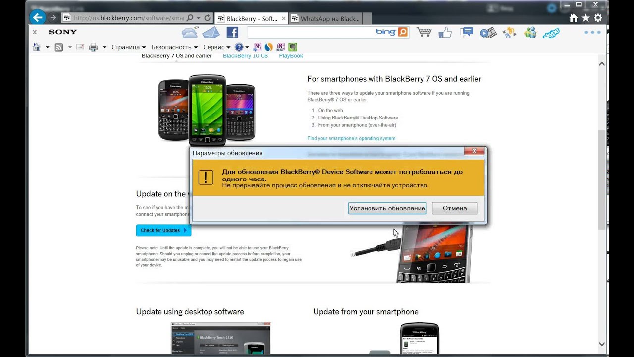
Task: Expand the Print dropdown arrow
Action: click(105, 47)
